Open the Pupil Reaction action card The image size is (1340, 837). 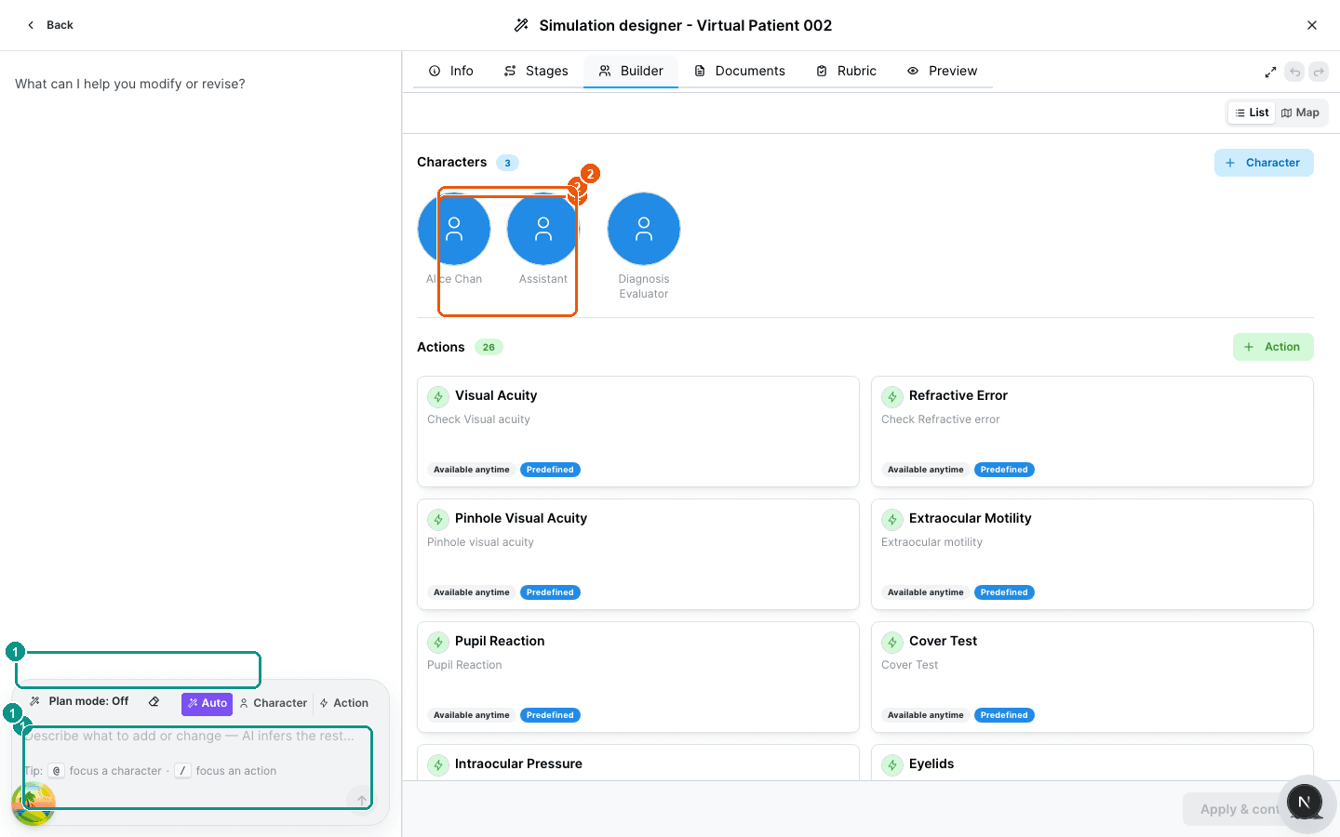pyautogui.click(x=638, y=677)
